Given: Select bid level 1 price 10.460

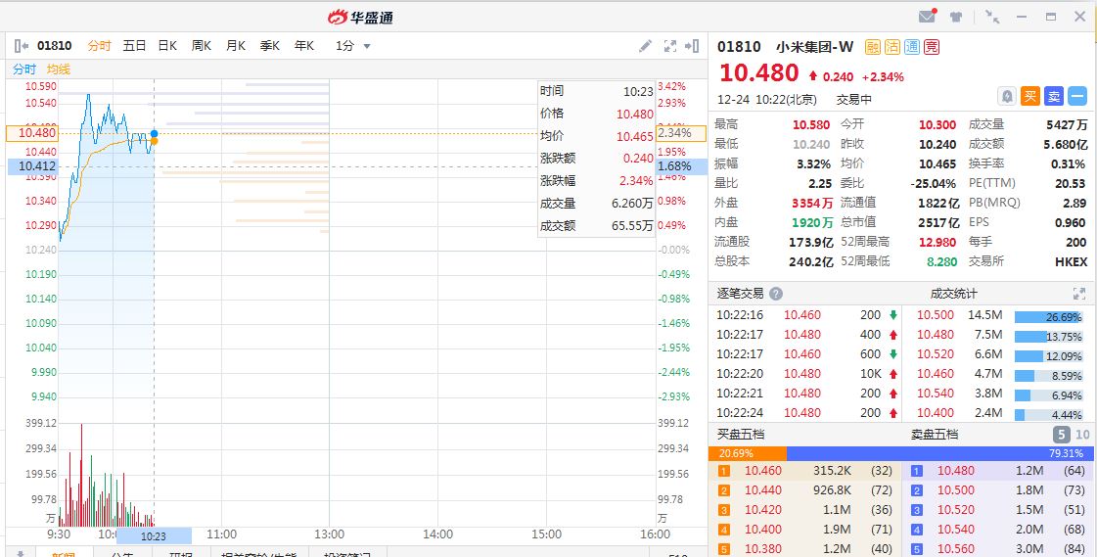Looking at the screenshot, I should [x=762, y=471].
